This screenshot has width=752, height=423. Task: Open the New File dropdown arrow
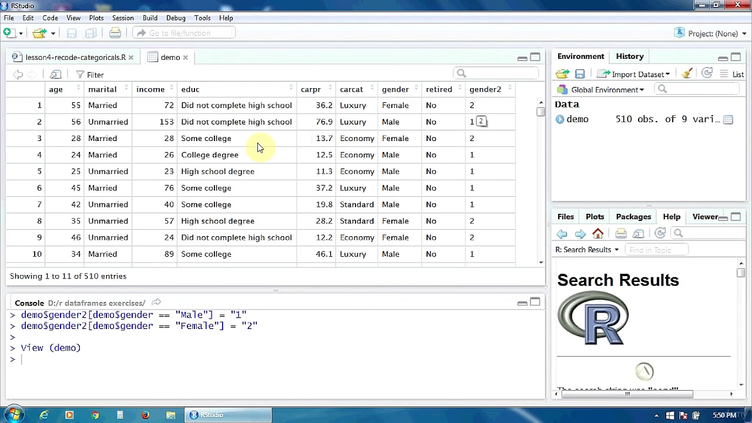point(21,33)
